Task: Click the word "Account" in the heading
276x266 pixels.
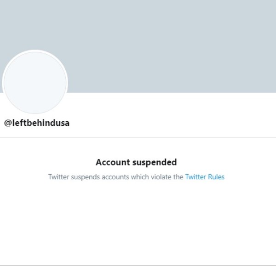Action: click(113, 162)
